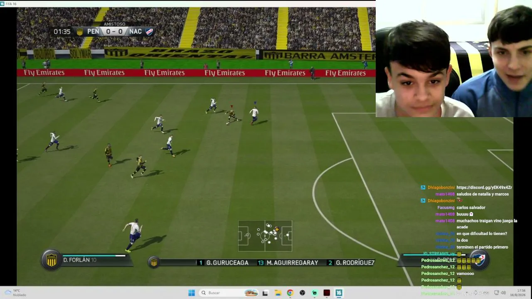Image resolution: width=532 pixels, height=299 pixels.
Task: Click the D. FORLÁN player name
Action: (x=76, y=260)
